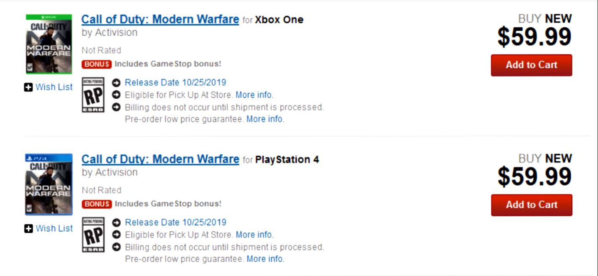Open More info for PS4 store pickup
598x276 pixels.
click(x=254, y=235)
